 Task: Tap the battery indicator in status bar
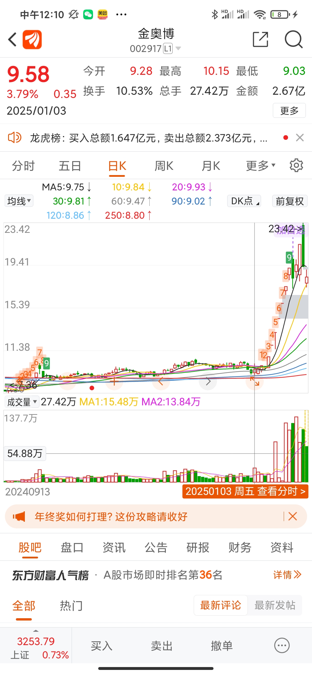coord(280,14)
